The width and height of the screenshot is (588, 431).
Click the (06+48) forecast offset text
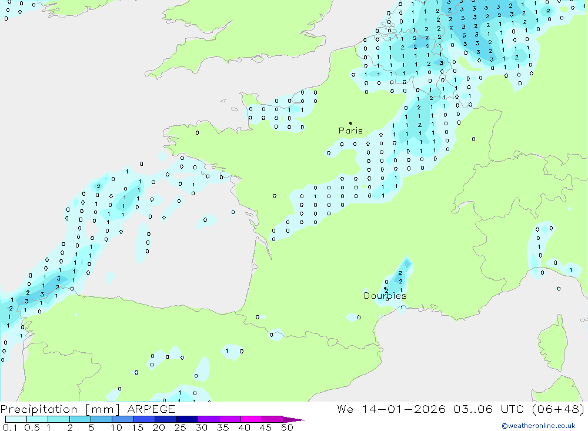tap(558, 409)
